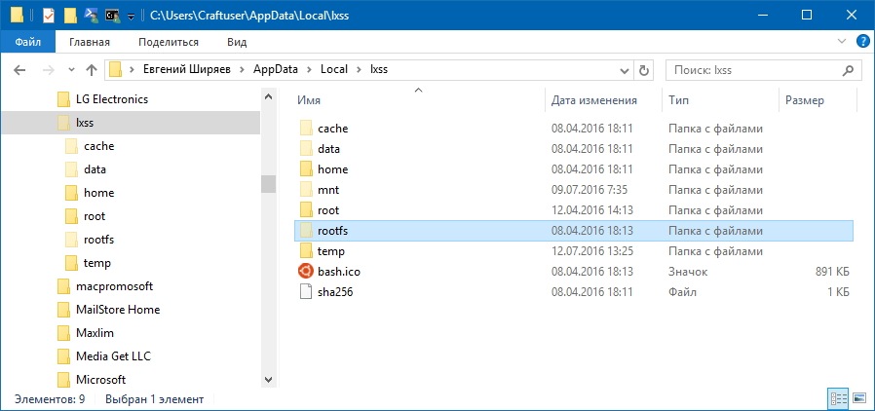Open recent locations dropdown arrow
Screen dimensions: 875x411
(71, 70)
